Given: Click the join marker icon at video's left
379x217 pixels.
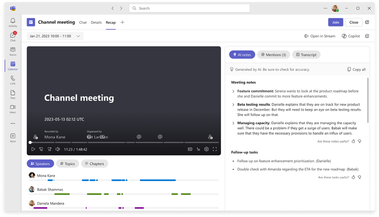Looking at the screenshot, I should [36, 137].
